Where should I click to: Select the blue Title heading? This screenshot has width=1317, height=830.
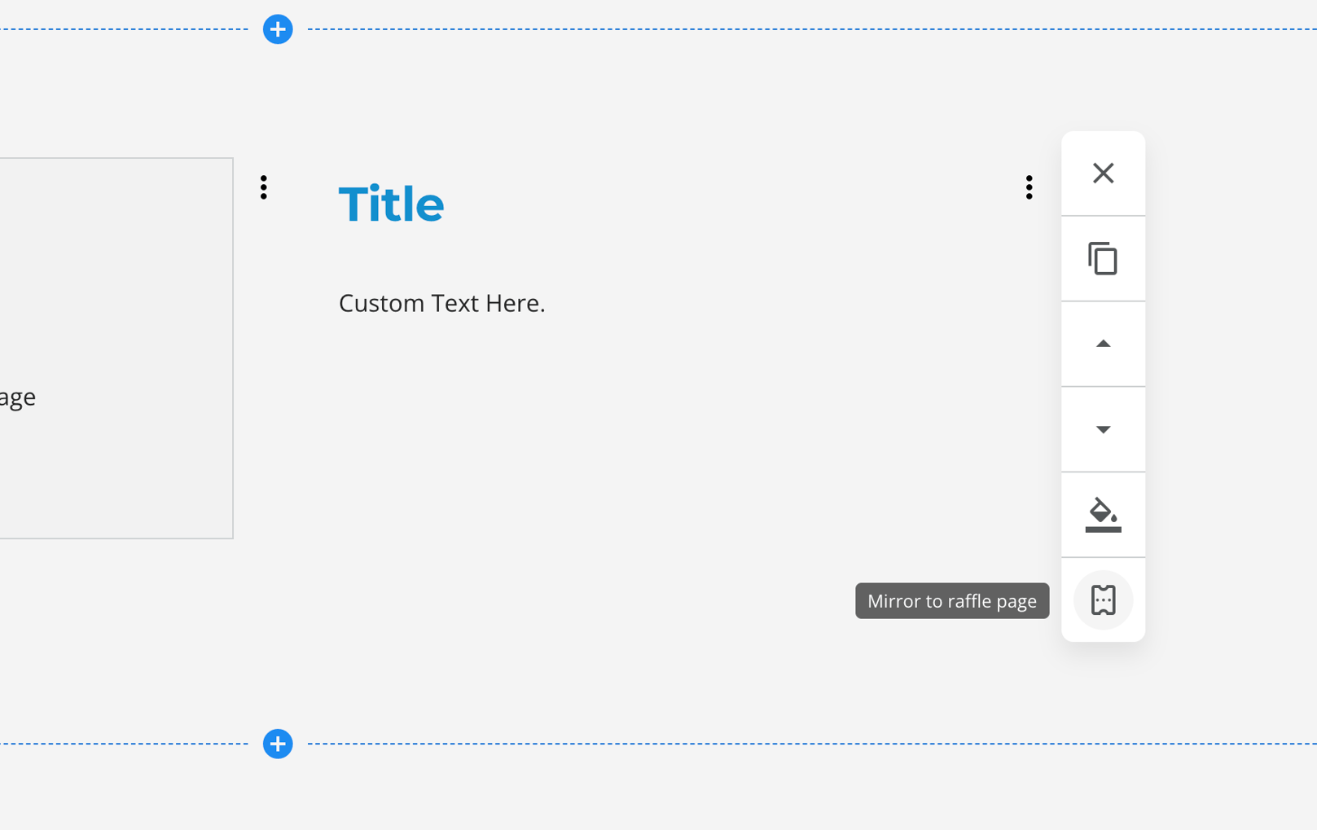pos(391,204)
